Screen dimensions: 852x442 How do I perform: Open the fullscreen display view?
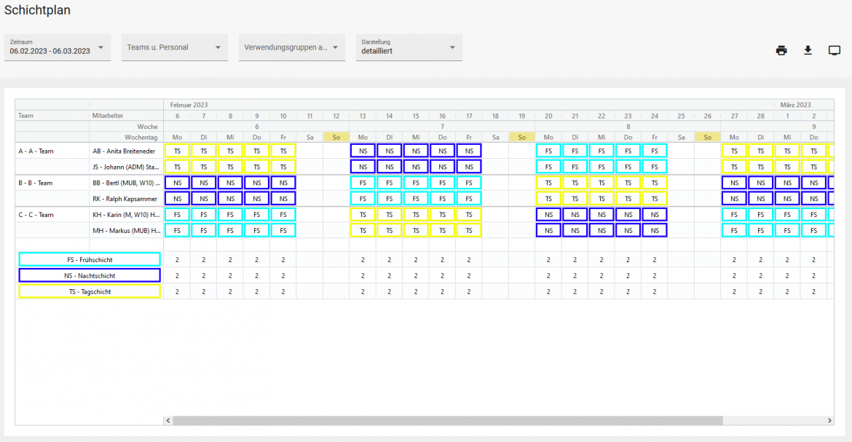tap(835, 50)
